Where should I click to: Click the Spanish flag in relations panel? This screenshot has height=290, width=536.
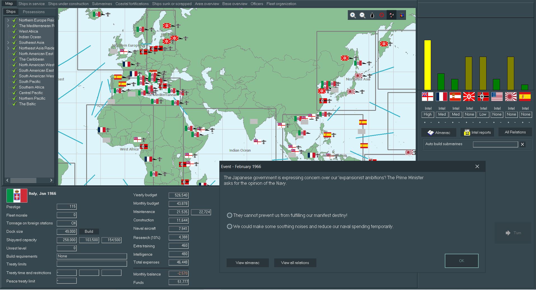(525, 97)
